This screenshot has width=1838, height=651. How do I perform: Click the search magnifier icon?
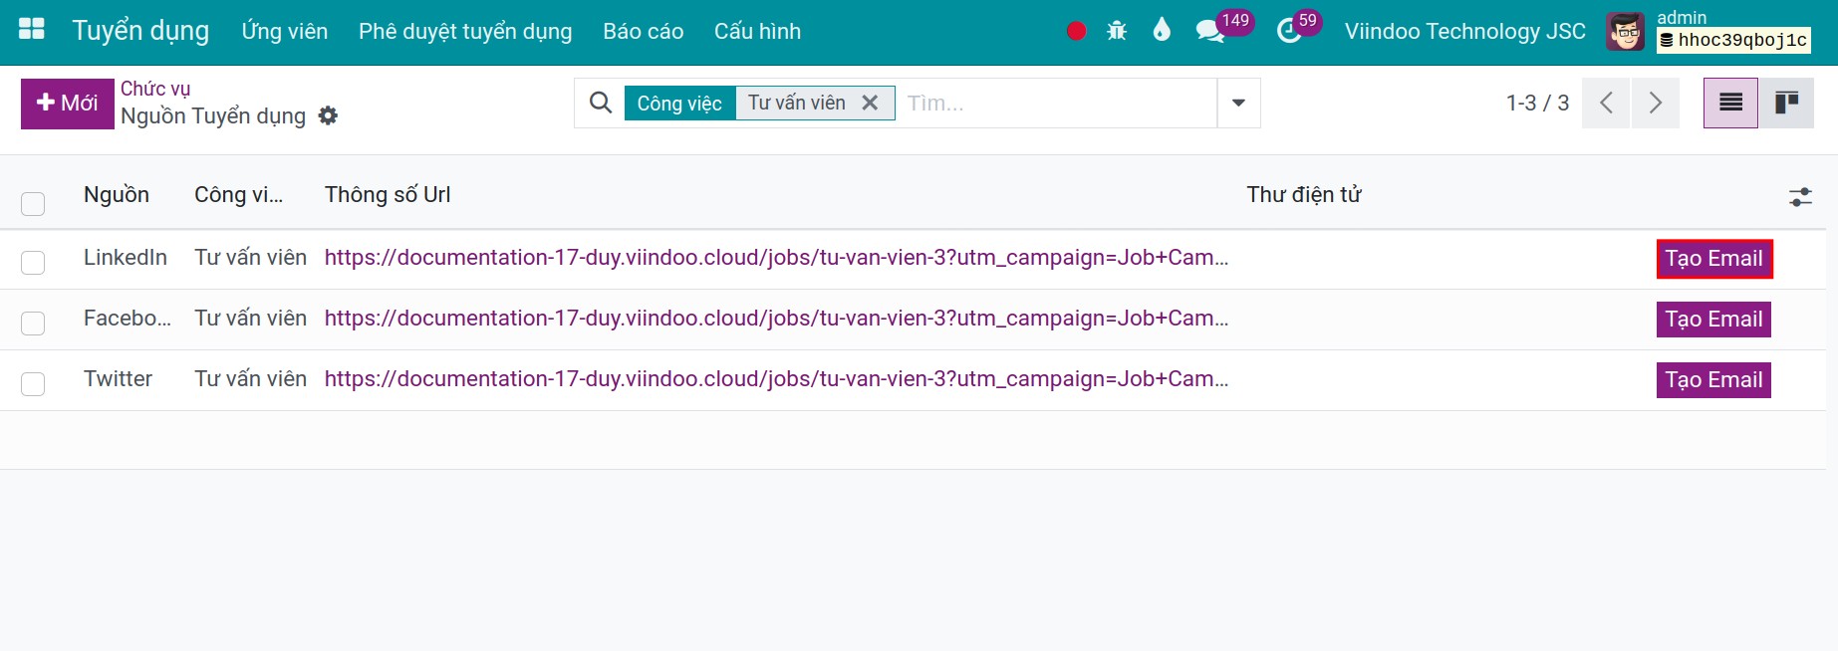(601, 103)
